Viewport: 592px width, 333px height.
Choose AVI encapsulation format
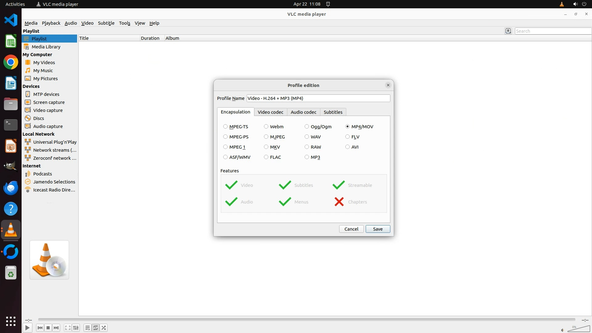coord(347,147)
